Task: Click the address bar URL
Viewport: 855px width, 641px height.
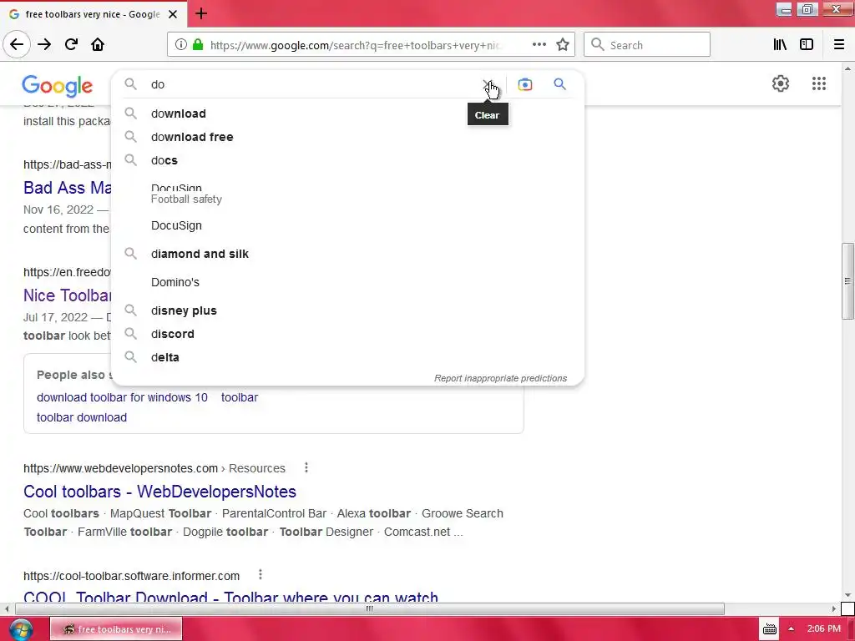Action: tap(356, 45)
